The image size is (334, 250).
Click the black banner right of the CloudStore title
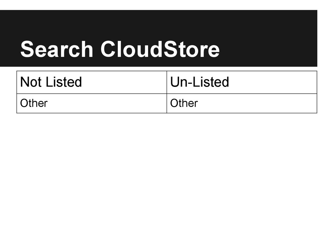pos(268,49)
